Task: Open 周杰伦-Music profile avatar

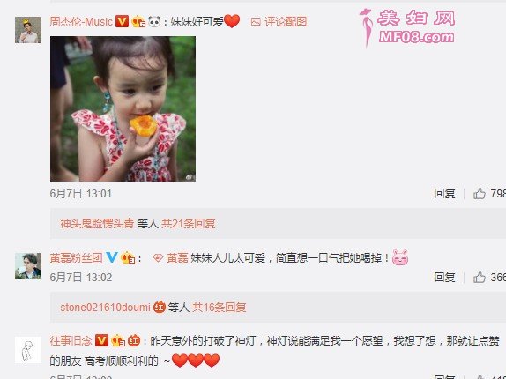Action: 28,30
